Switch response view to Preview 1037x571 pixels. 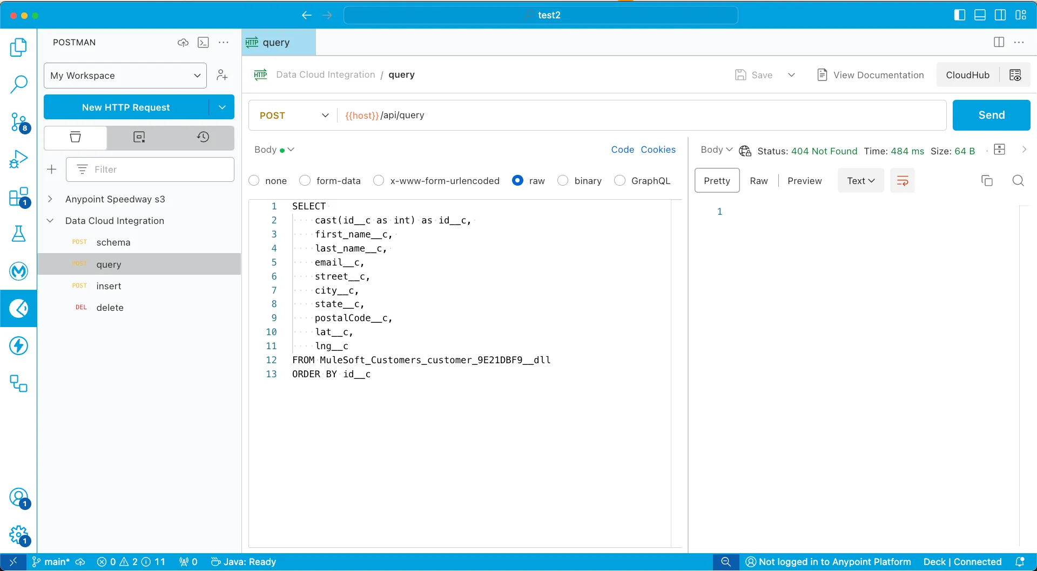pos(804,181)
